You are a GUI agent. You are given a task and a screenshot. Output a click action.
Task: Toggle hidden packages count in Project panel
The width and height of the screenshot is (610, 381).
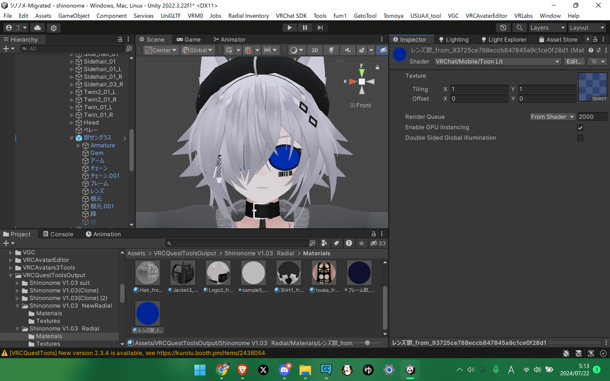378,243
